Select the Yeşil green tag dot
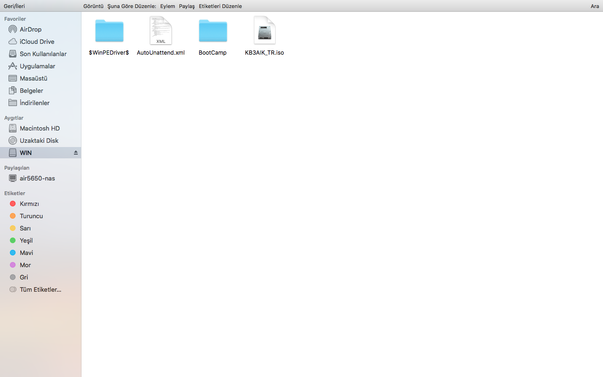Screen dimensions: 603x377 [x=13, y=240]
